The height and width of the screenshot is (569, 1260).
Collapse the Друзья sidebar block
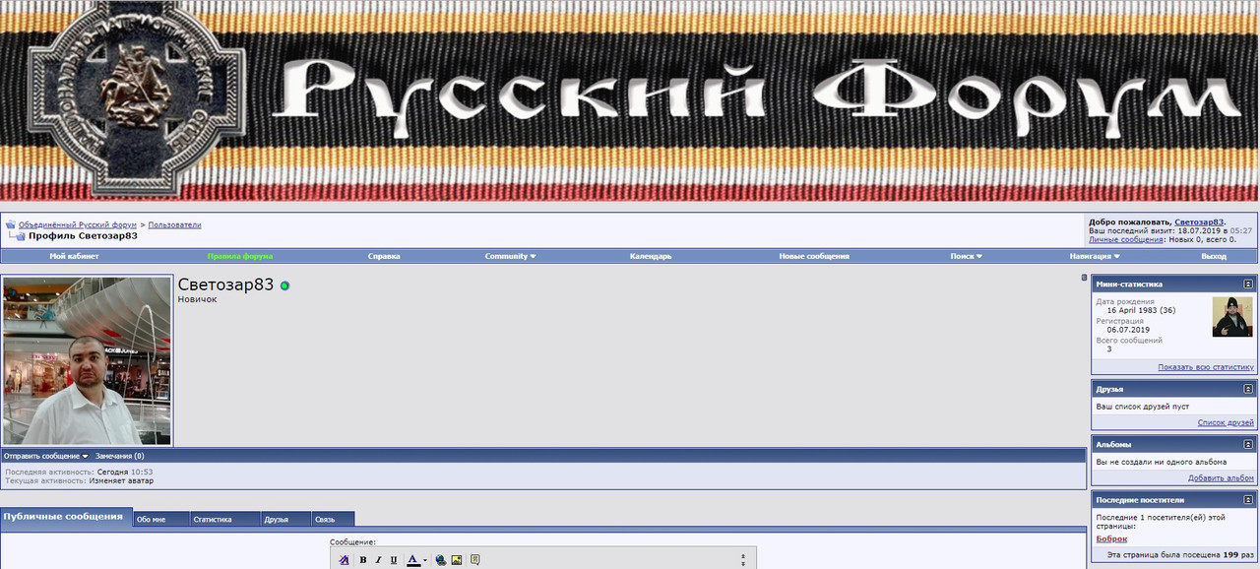coord(1248,389)
